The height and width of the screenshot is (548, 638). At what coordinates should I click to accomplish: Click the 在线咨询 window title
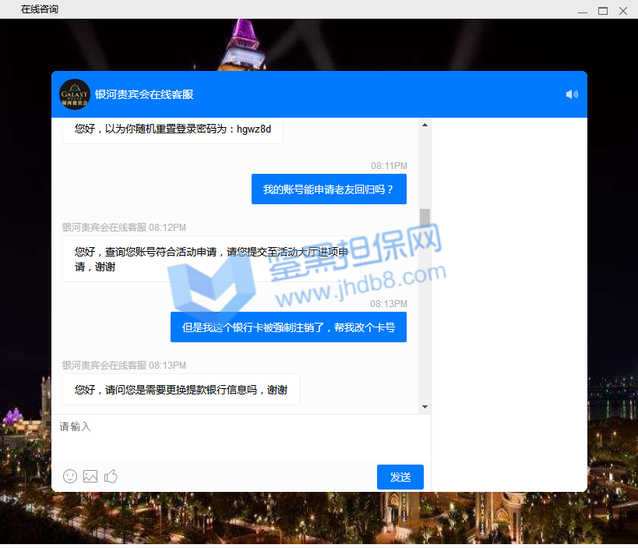coord(40,9)
